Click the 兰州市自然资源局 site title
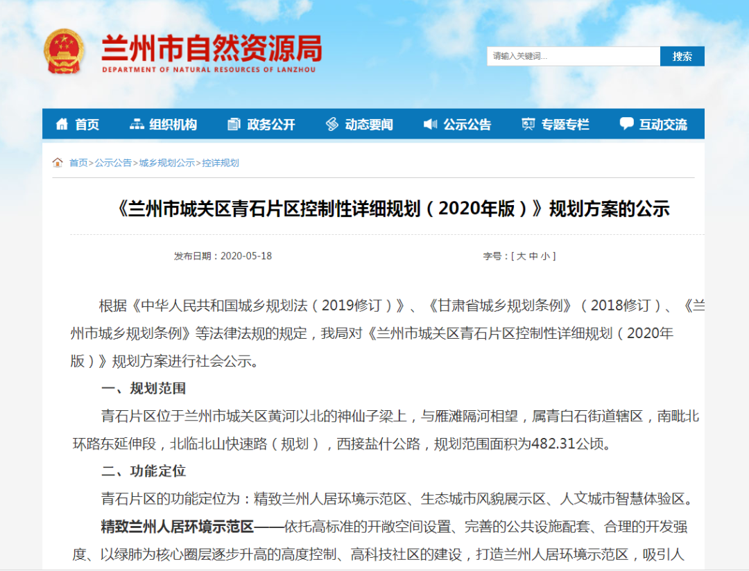The width and height of the screenshot is (749, 571). tap(212, 49)
